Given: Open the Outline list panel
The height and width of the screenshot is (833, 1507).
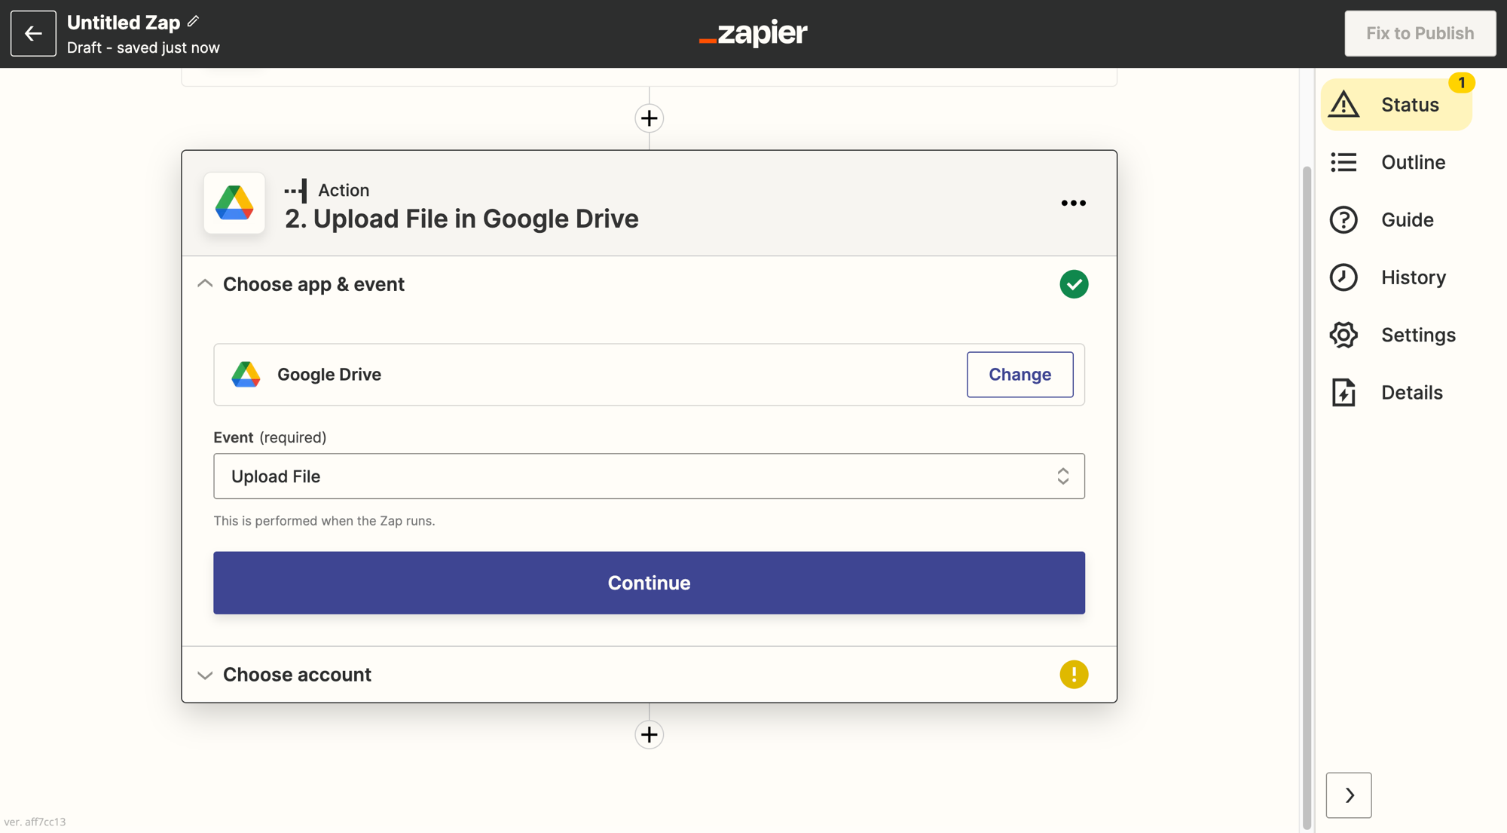Looking at the screenshot, I should pyautogui.click(x=1395, y=162).
